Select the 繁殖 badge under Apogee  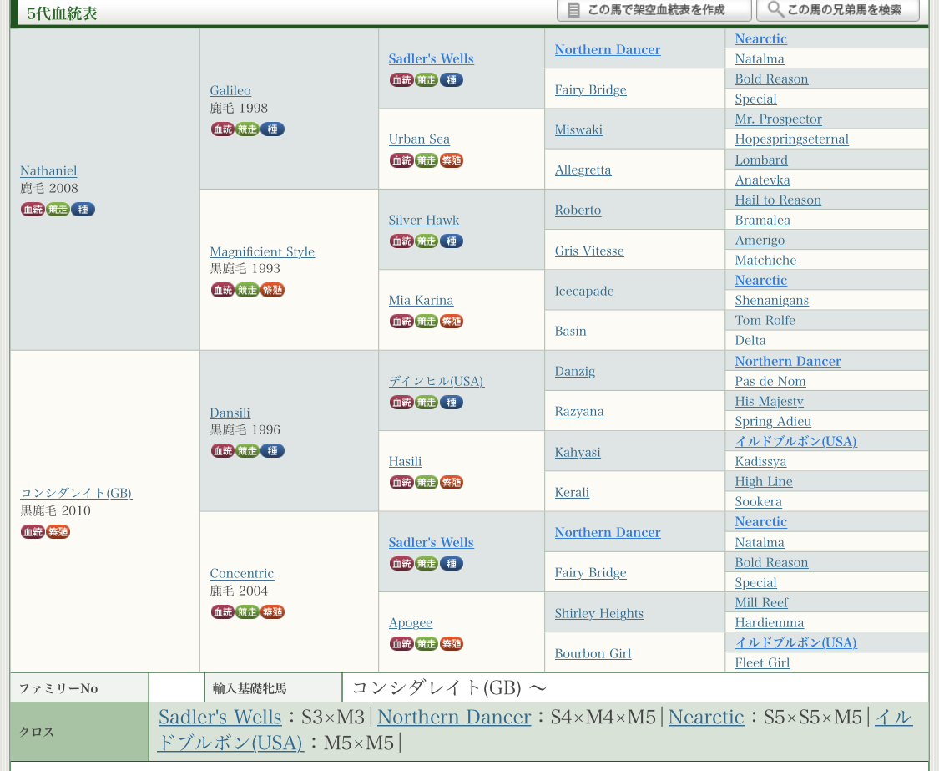(451, 643)
